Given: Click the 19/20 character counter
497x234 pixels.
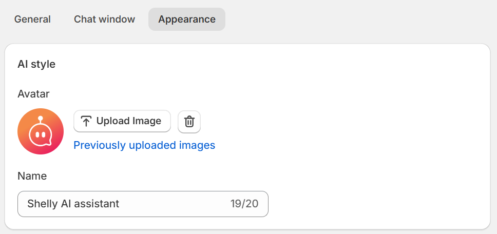Looking at the screenshot, I should point(244,204).
